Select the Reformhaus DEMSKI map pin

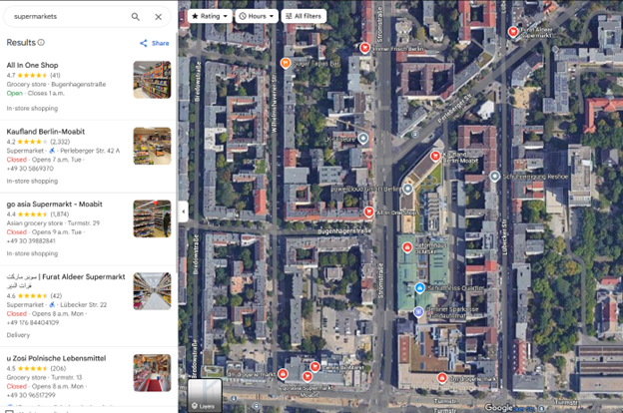407,247
